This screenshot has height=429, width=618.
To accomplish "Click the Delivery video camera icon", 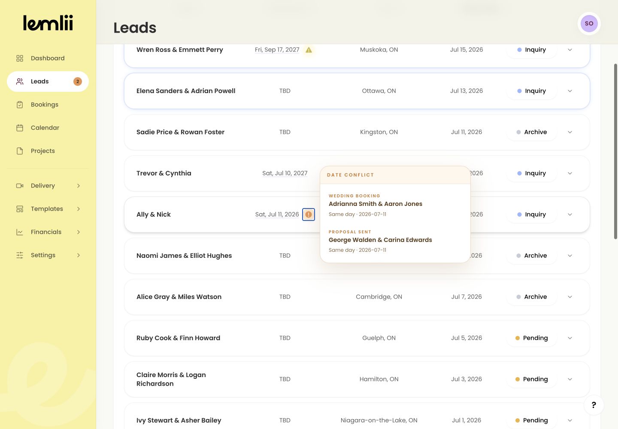I will click(20, 186).
